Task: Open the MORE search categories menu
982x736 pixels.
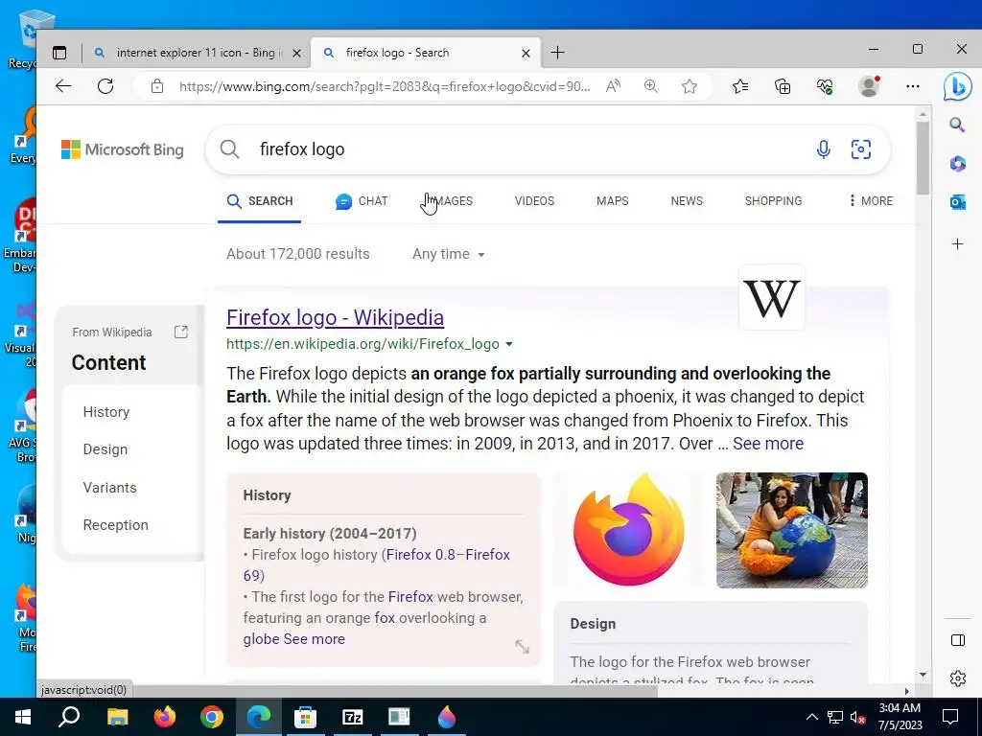Action: [x=871, y=201]
